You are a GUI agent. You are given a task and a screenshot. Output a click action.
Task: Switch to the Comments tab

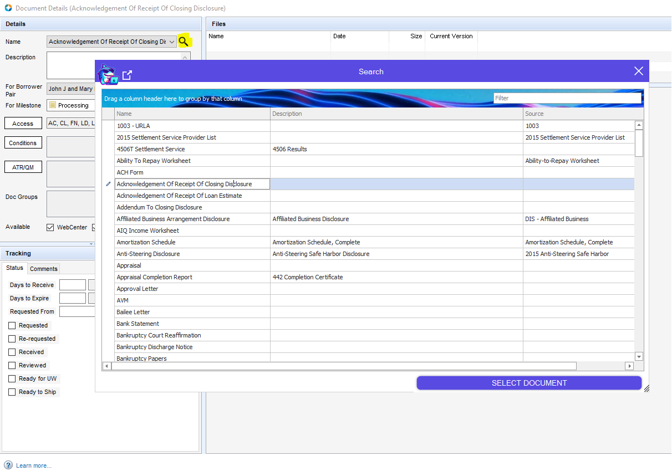point(44,269)
